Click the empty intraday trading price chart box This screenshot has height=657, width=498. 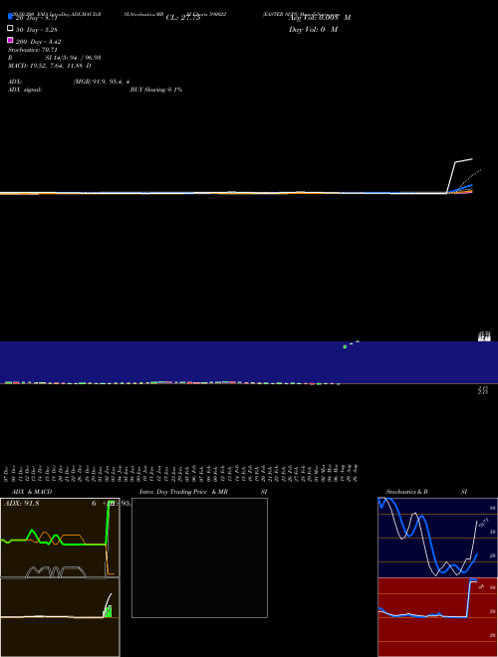[199, 557]
